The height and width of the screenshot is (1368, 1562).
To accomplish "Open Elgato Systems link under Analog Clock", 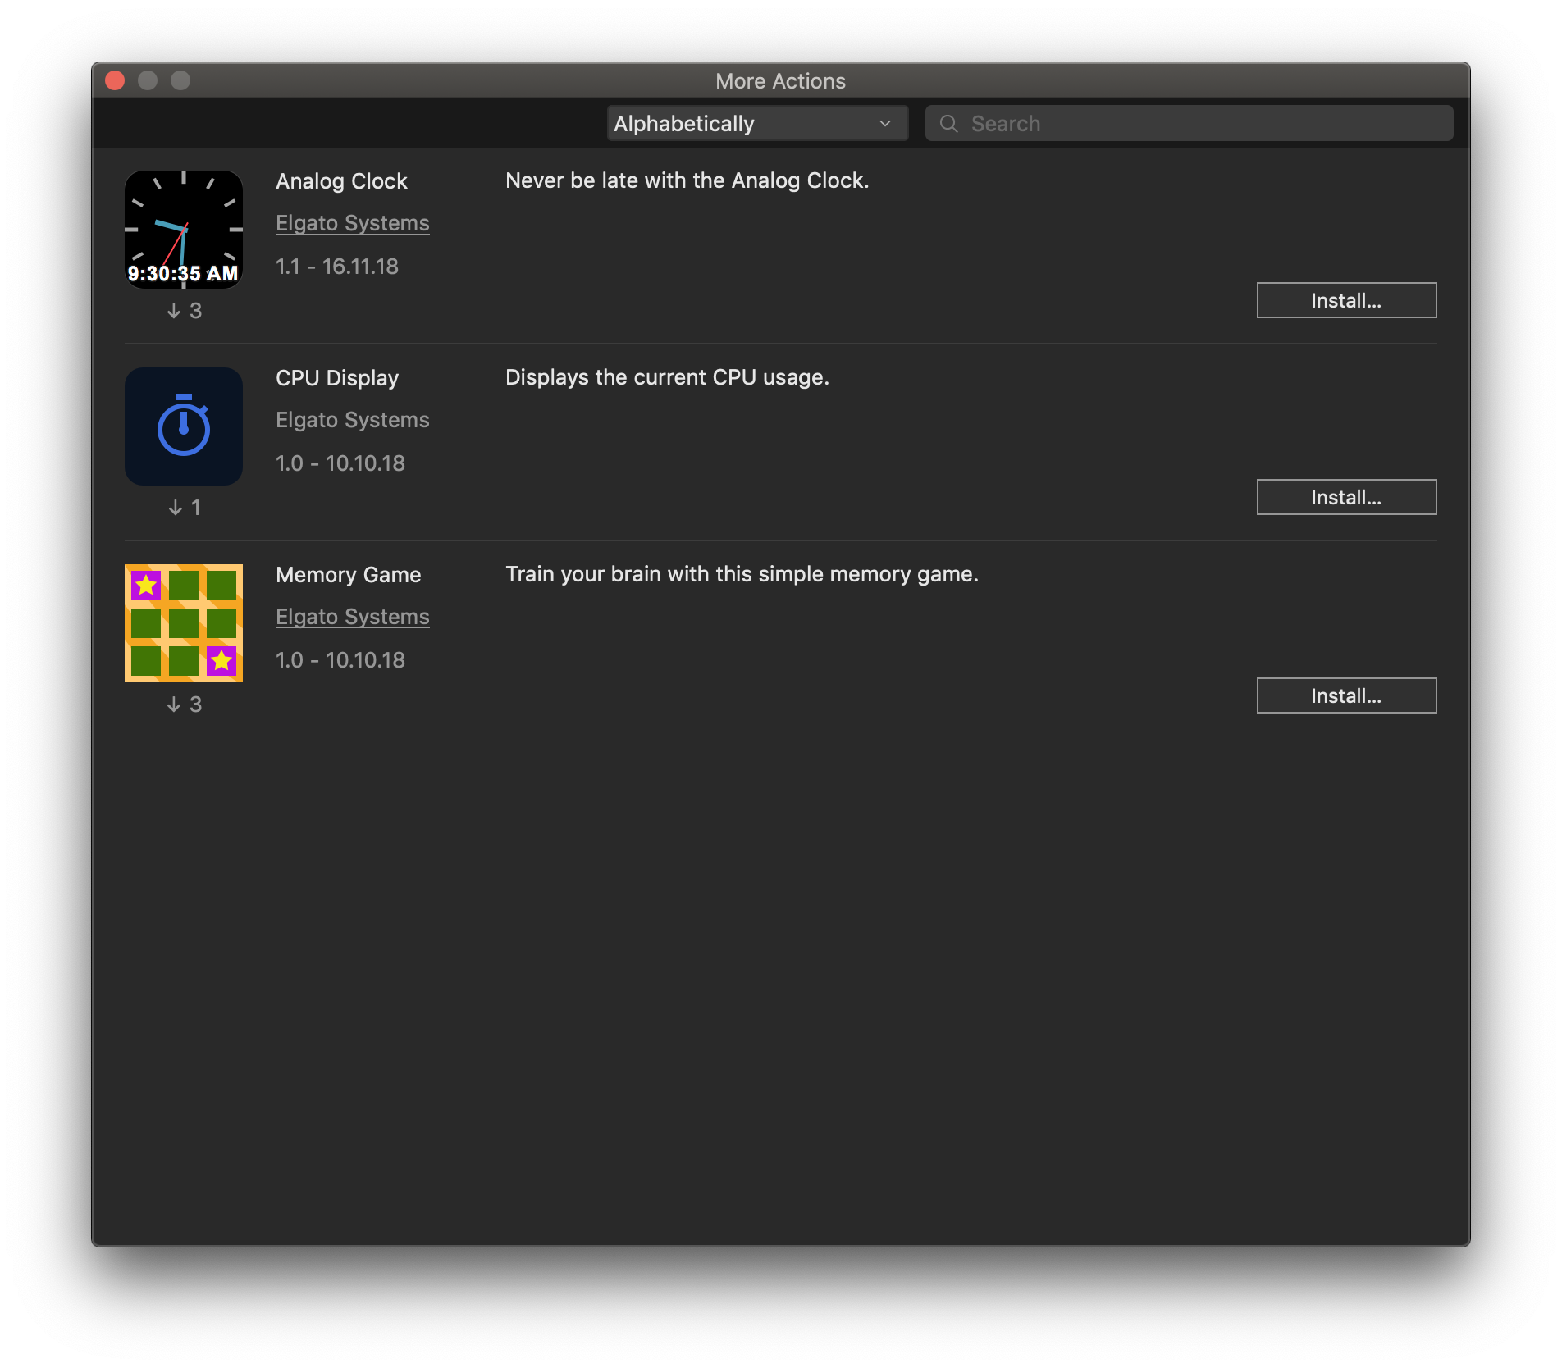I will [353, 223].
